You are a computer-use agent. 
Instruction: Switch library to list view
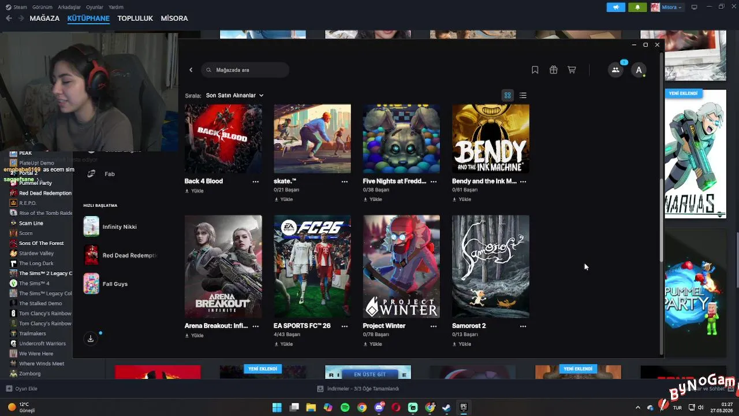(523, 95)
